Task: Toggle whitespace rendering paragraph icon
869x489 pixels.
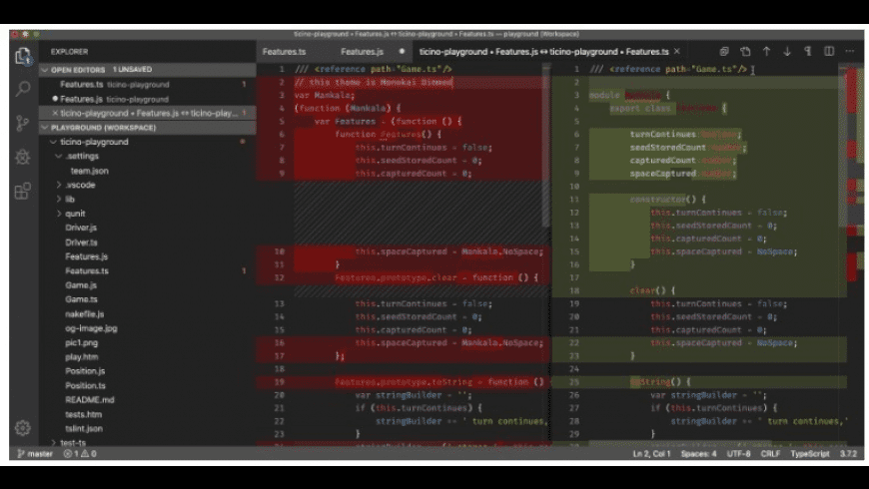Action: pos(807,51)
